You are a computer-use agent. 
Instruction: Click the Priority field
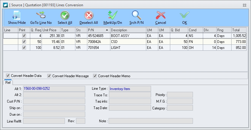tap(180, 95)
